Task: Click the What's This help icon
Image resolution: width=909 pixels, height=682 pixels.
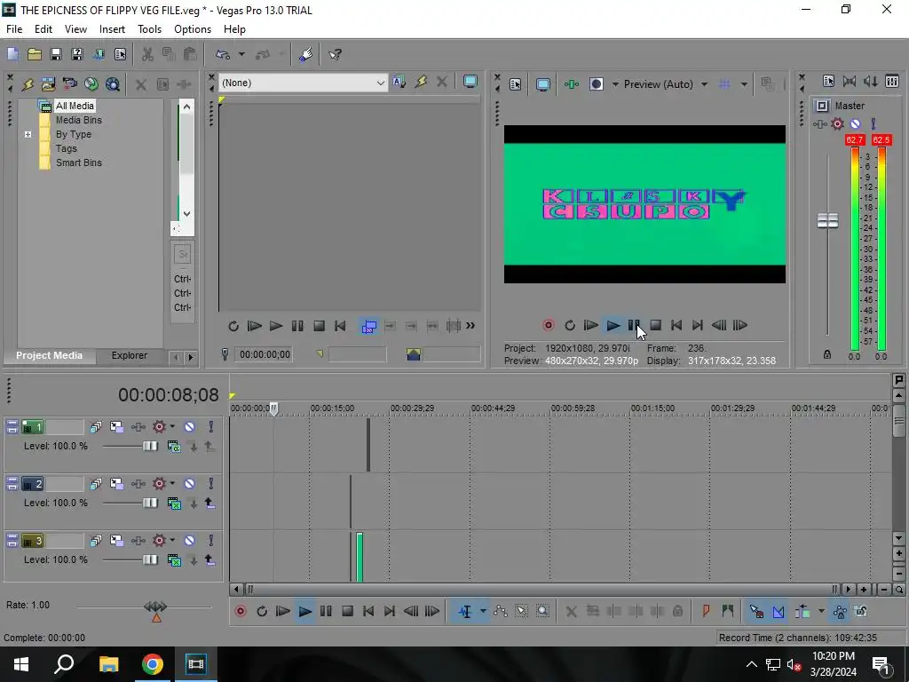Action: point(335,54)
